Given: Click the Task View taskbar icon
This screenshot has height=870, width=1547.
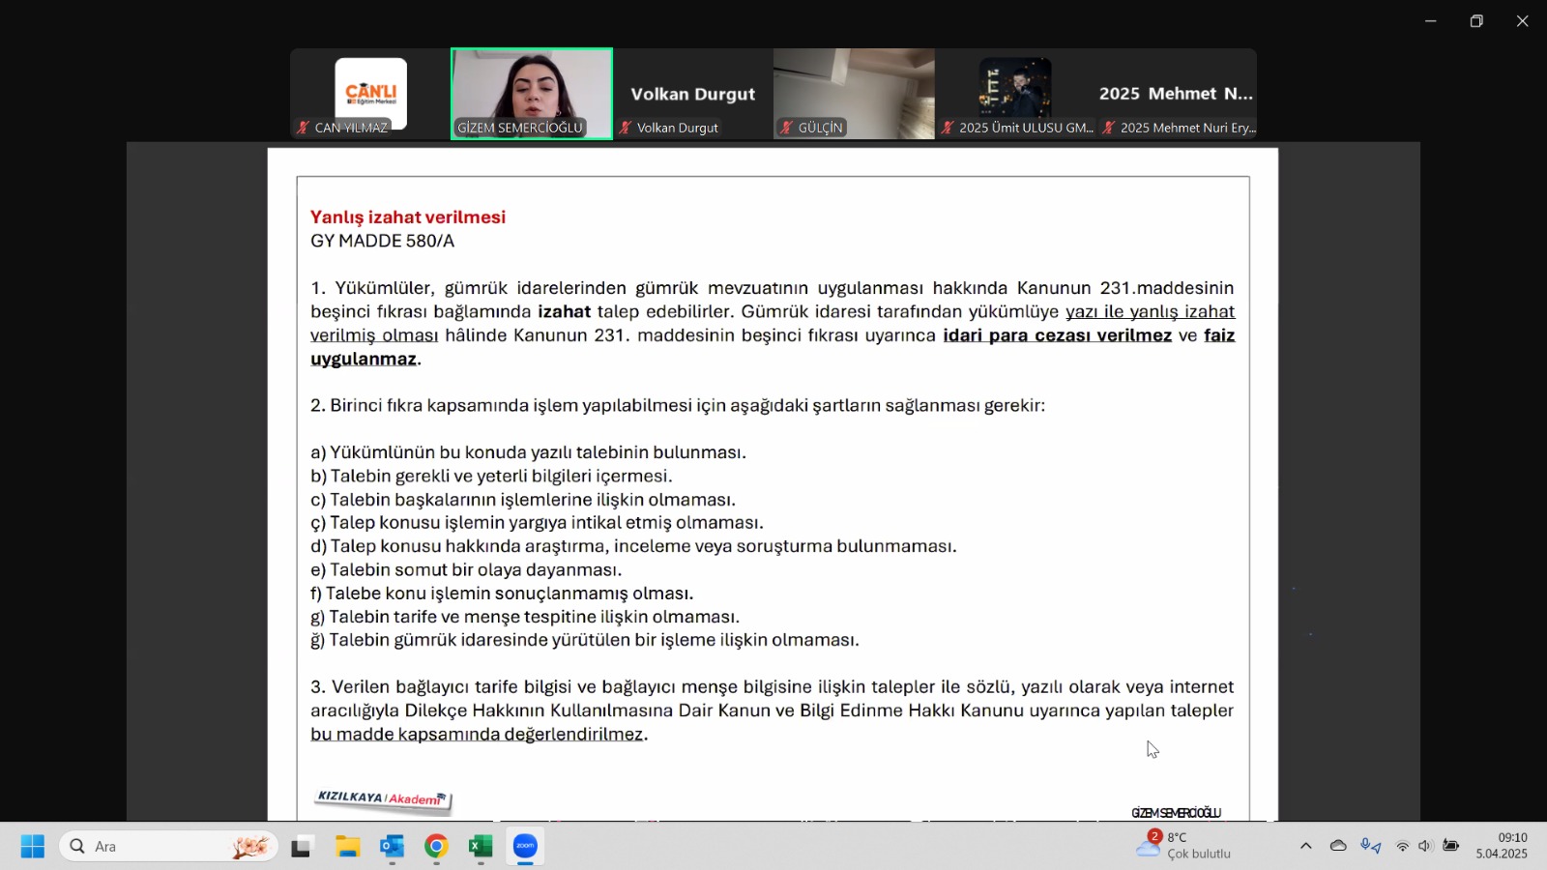Looking at the screenshot, I should 303,847.
